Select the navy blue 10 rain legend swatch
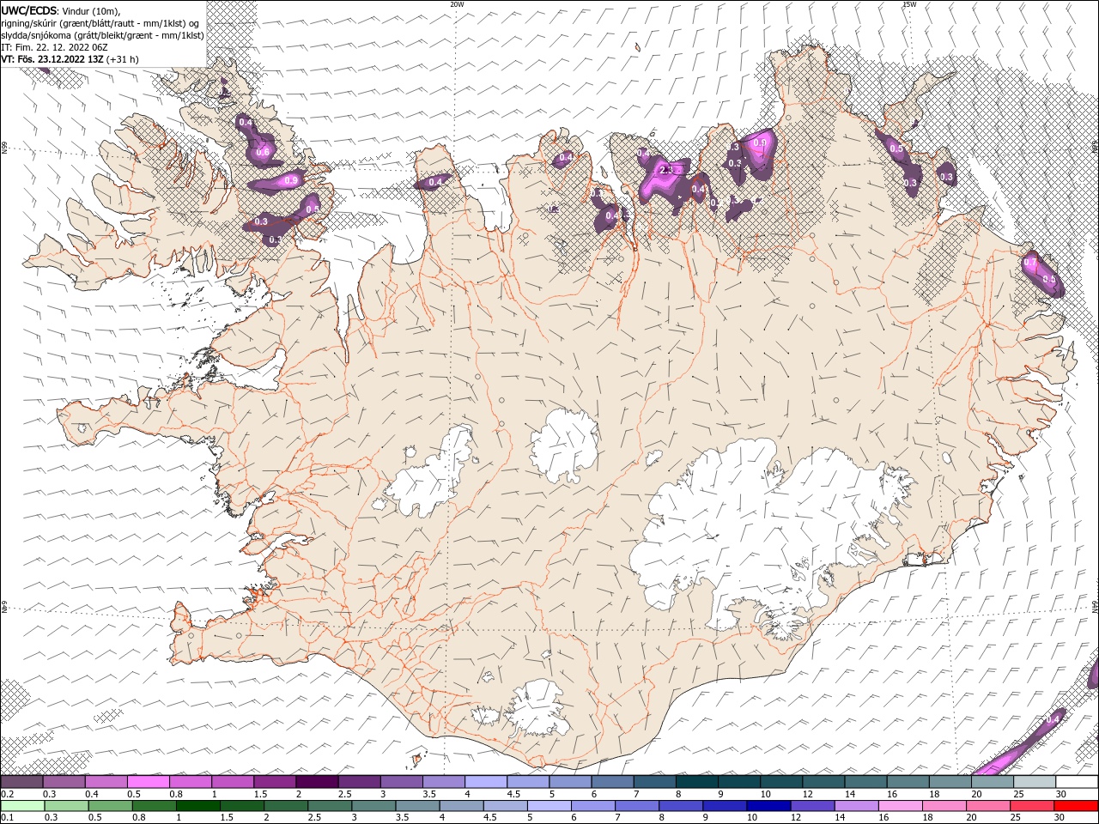This screenshot has width=1099, height=824. 768,806
